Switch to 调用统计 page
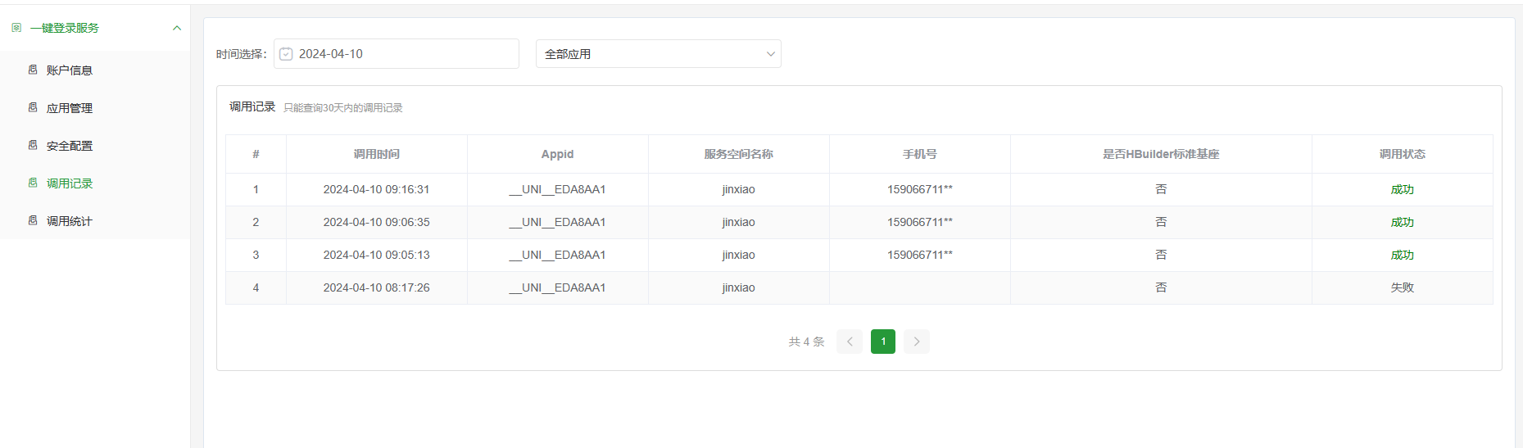 tap(70, 221)
